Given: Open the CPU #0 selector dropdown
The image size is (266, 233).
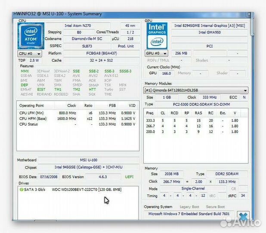Looking at the screenshot, I should tap(30, 54).
